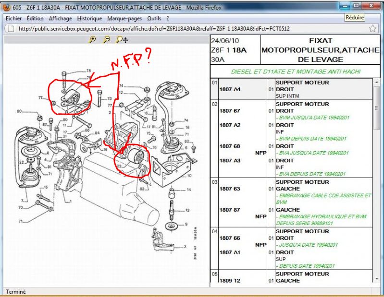Image resolution: width=384 pixels, height=297 pixels.
Task: Click the 'SUP INTM' text in row 01
Action: click(x=287, y=96)
